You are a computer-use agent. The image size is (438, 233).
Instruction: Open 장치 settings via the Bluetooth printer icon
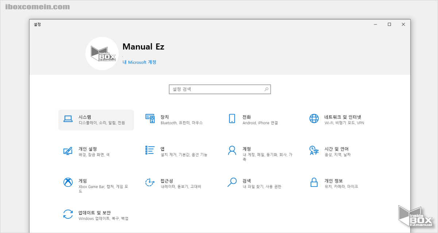click(x=150, y=118)
